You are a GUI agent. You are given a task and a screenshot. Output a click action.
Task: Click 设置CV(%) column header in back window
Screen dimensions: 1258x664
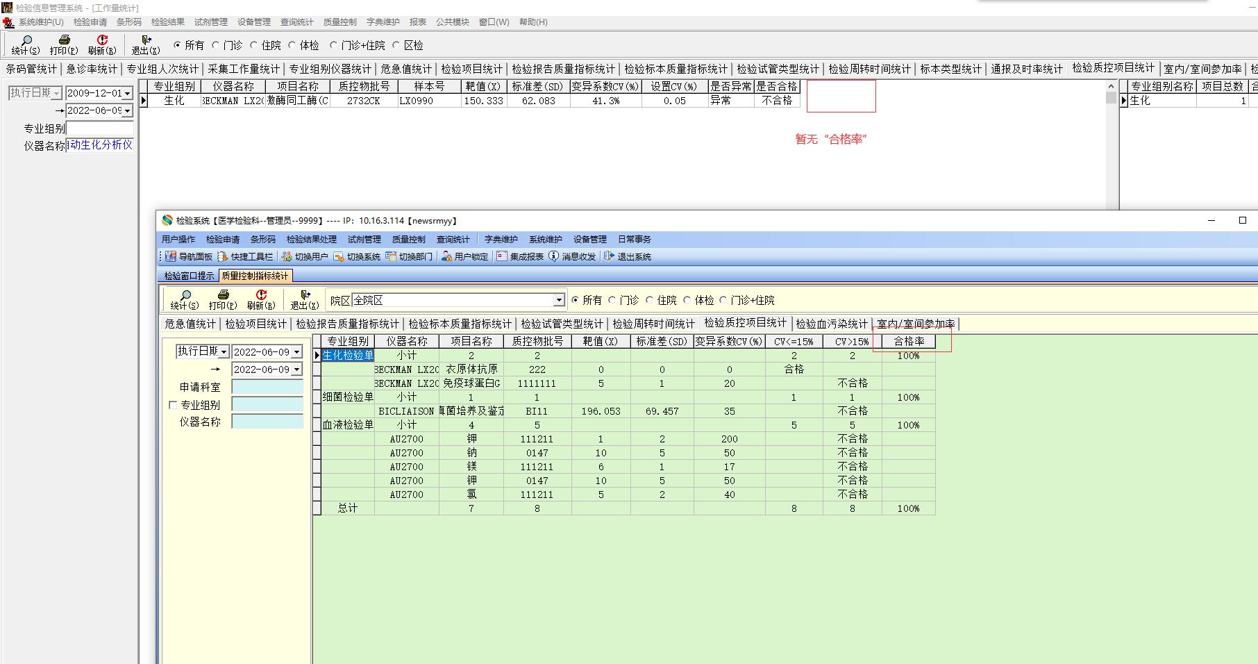(674, 87)
